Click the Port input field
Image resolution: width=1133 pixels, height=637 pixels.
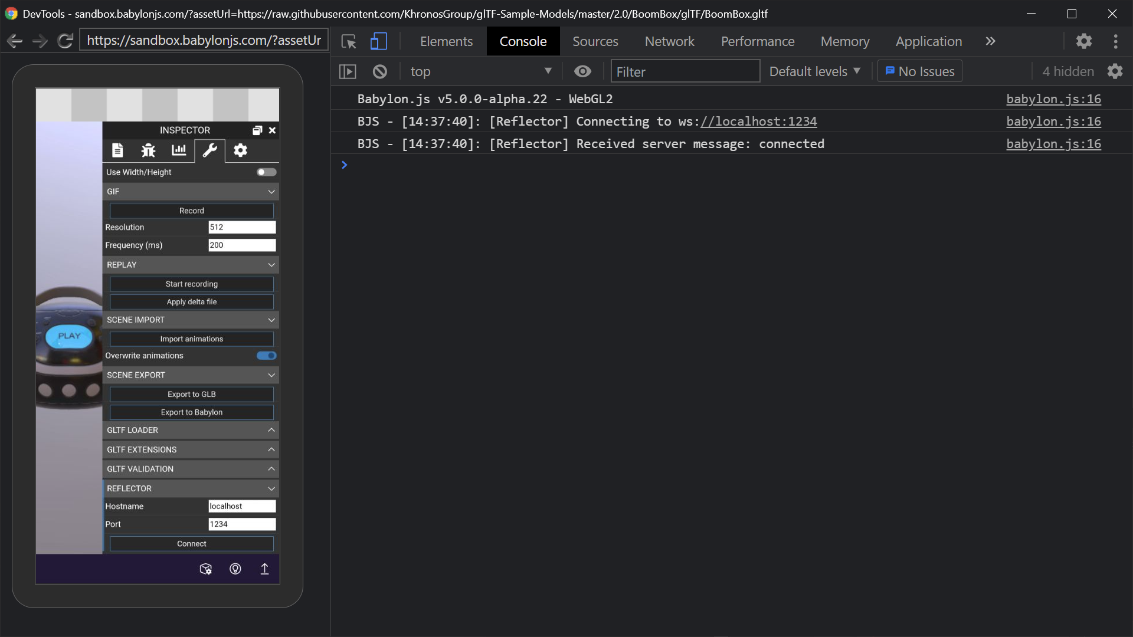(242, 524)
